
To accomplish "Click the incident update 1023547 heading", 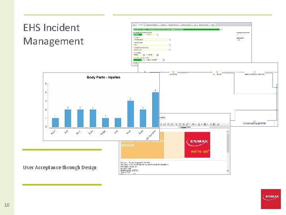I will coord(142,143).
